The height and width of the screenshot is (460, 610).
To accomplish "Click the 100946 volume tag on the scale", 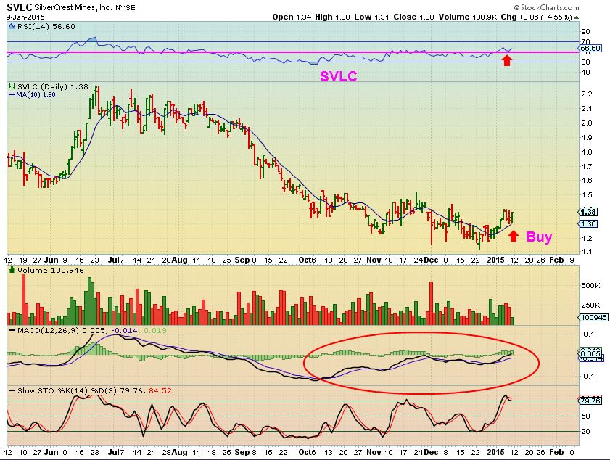I will point(593,318).
